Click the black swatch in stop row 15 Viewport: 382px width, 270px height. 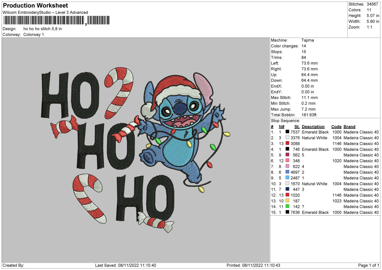point(287,212)
